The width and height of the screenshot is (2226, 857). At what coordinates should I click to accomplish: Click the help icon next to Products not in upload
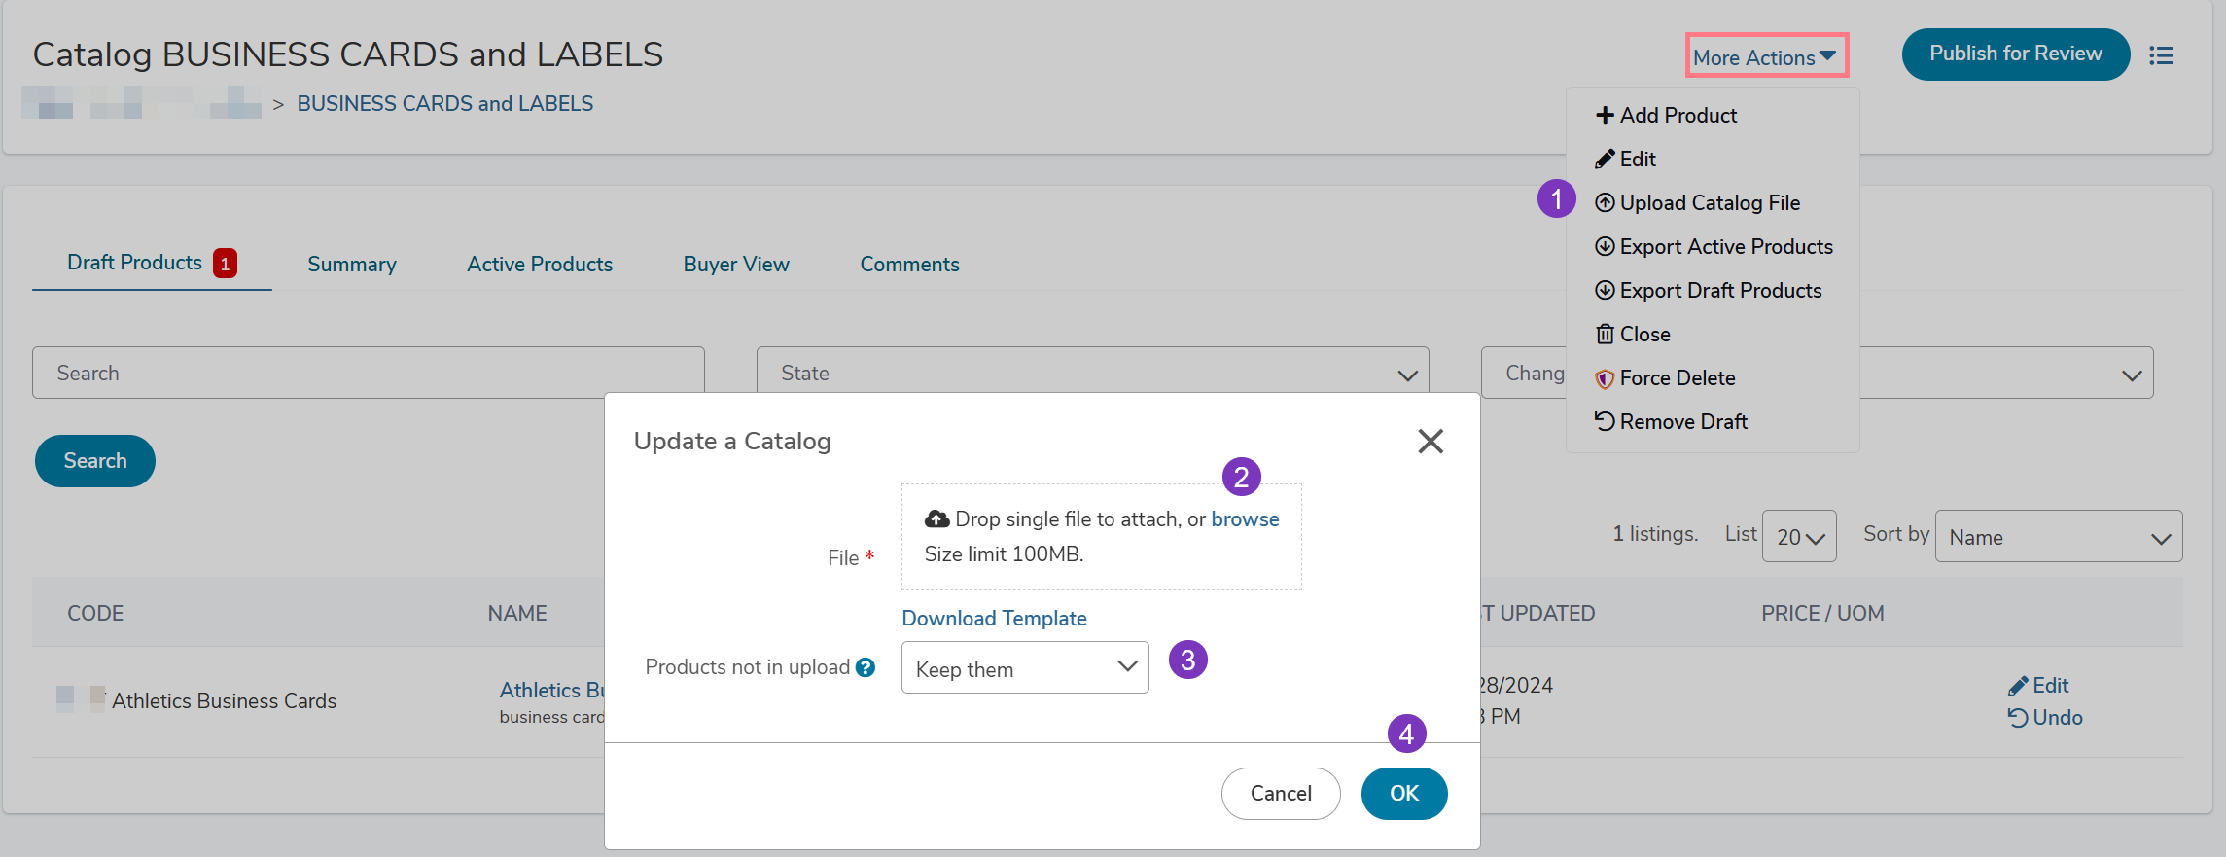coord(866,667)
